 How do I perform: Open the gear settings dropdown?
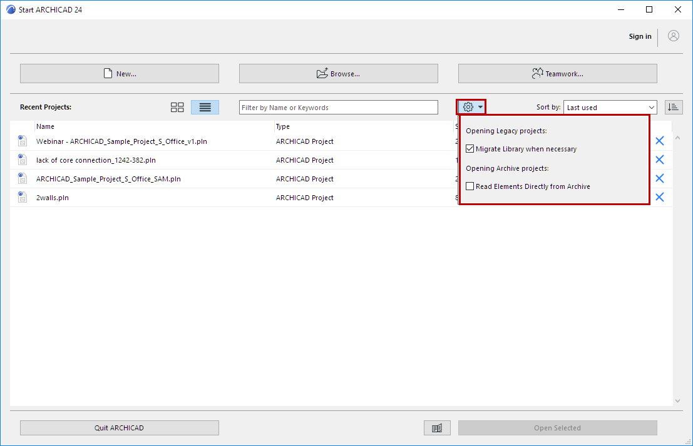[471, 107]
